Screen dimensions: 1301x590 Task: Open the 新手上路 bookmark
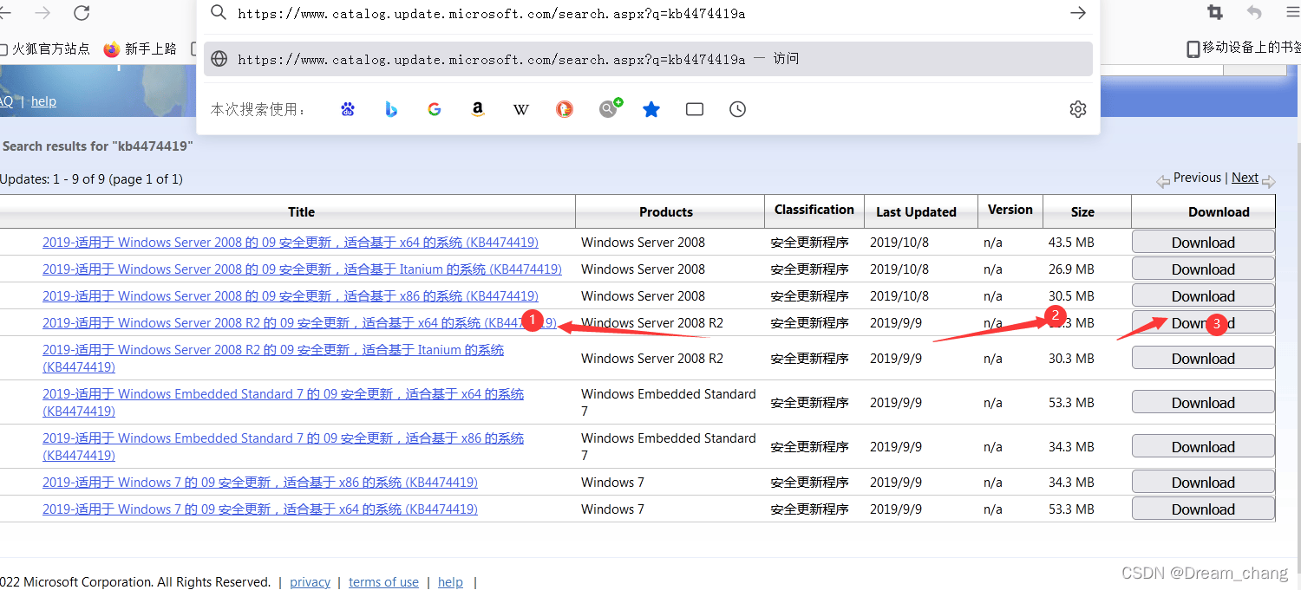(140, 49)
